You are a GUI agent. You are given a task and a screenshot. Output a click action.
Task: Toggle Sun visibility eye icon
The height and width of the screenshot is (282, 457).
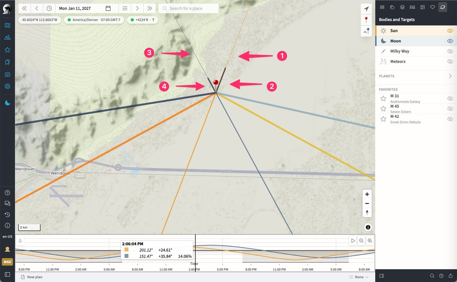tap(450, 30)
